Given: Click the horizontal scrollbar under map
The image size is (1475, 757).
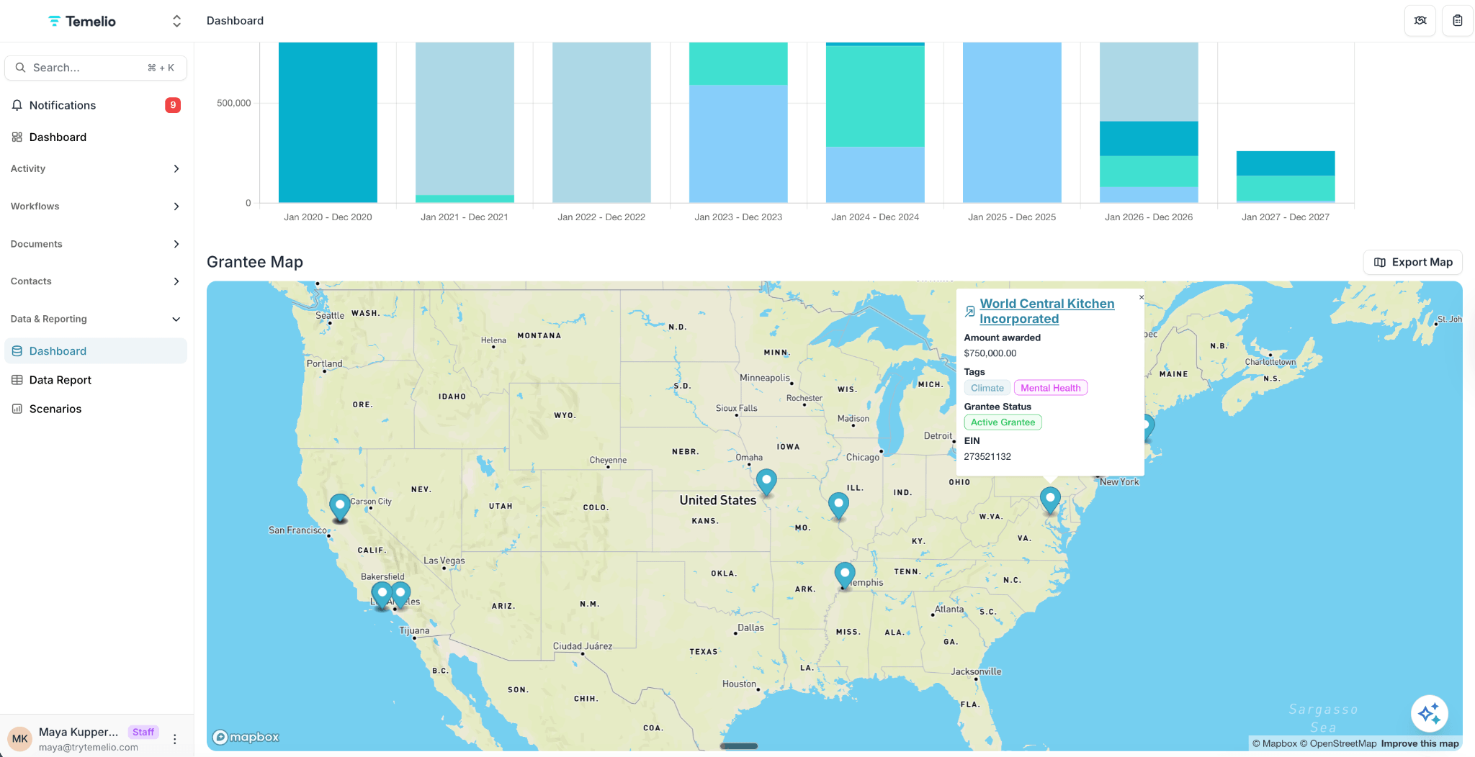Looking at the screenshot, I should [739, 746].
